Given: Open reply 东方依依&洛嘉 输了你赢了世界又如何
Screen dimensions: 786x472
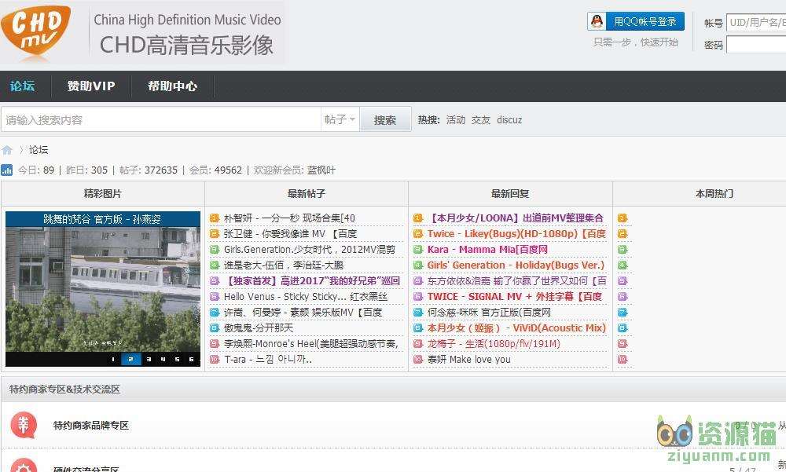Looking at the screenshot, I should pos(516,280).
